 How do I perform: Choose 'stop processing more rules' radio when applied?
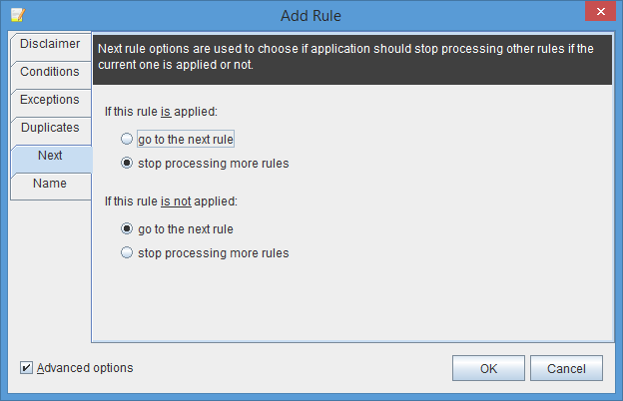click(x=127, y=163)
